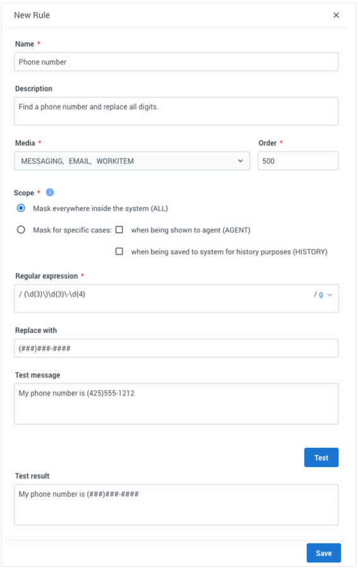Select Mask everywhere inside the system radio
The image size is (358, 568).
21,208
